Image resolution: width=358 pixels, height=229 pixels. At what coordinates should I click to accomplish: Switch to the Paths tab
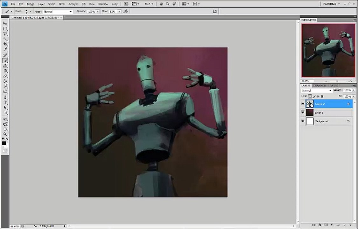click(334, 85)
